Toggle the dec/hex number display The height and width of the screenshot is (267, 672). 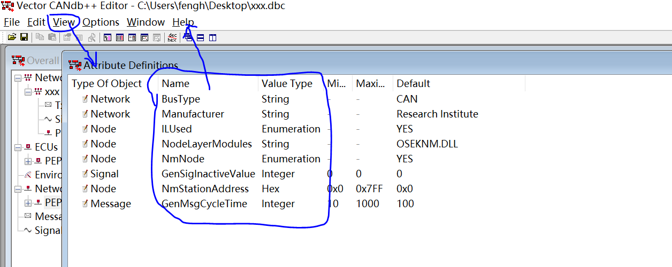point(172,37)
